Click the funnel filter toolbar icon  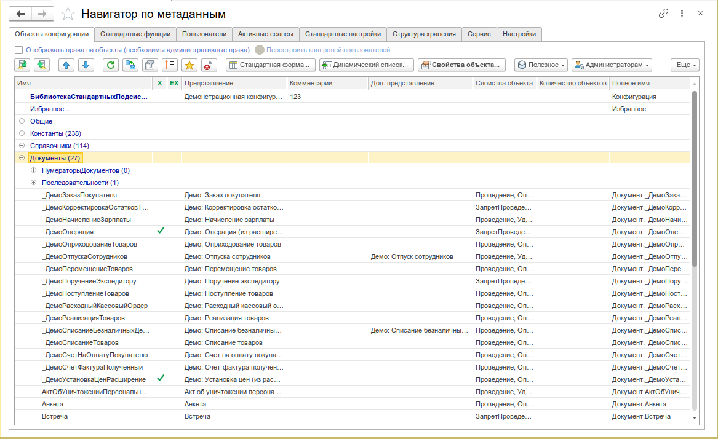coord(150,65)
